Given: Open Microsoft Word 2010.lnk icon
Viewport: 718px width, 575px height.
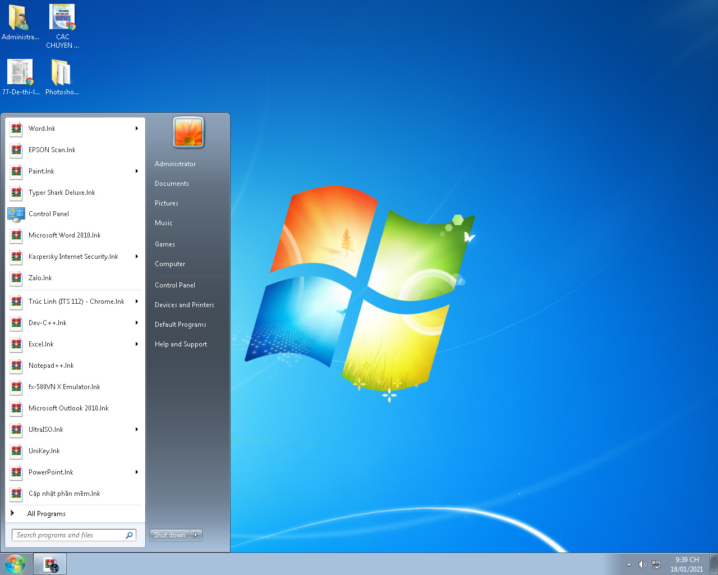Looking at the screenshot, I should pos(16,235).
